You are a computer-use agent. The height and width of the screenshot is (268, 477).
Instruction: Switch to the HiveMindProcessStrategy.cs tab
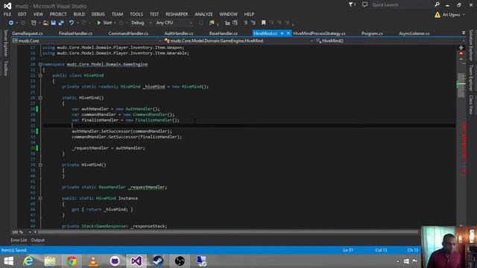tap(319, 33)
